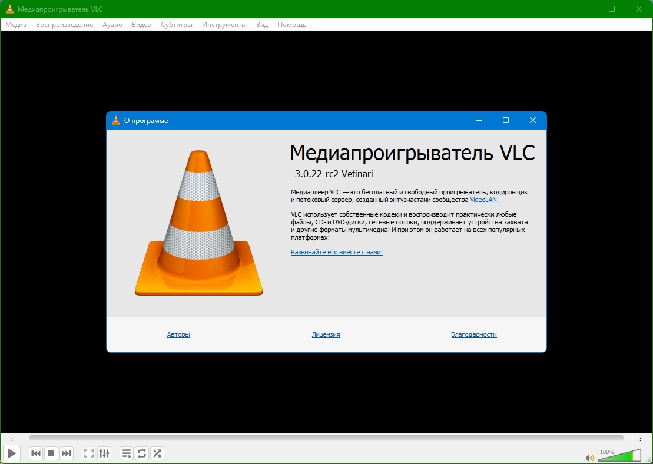This screenshot has height=464, width=653.
Task: Click the playback seek bar
Action: [326, 438]
